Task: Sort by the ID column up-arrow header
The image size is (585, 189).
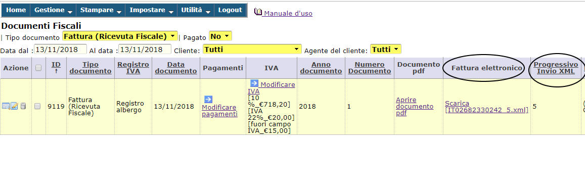Action: 56,68
